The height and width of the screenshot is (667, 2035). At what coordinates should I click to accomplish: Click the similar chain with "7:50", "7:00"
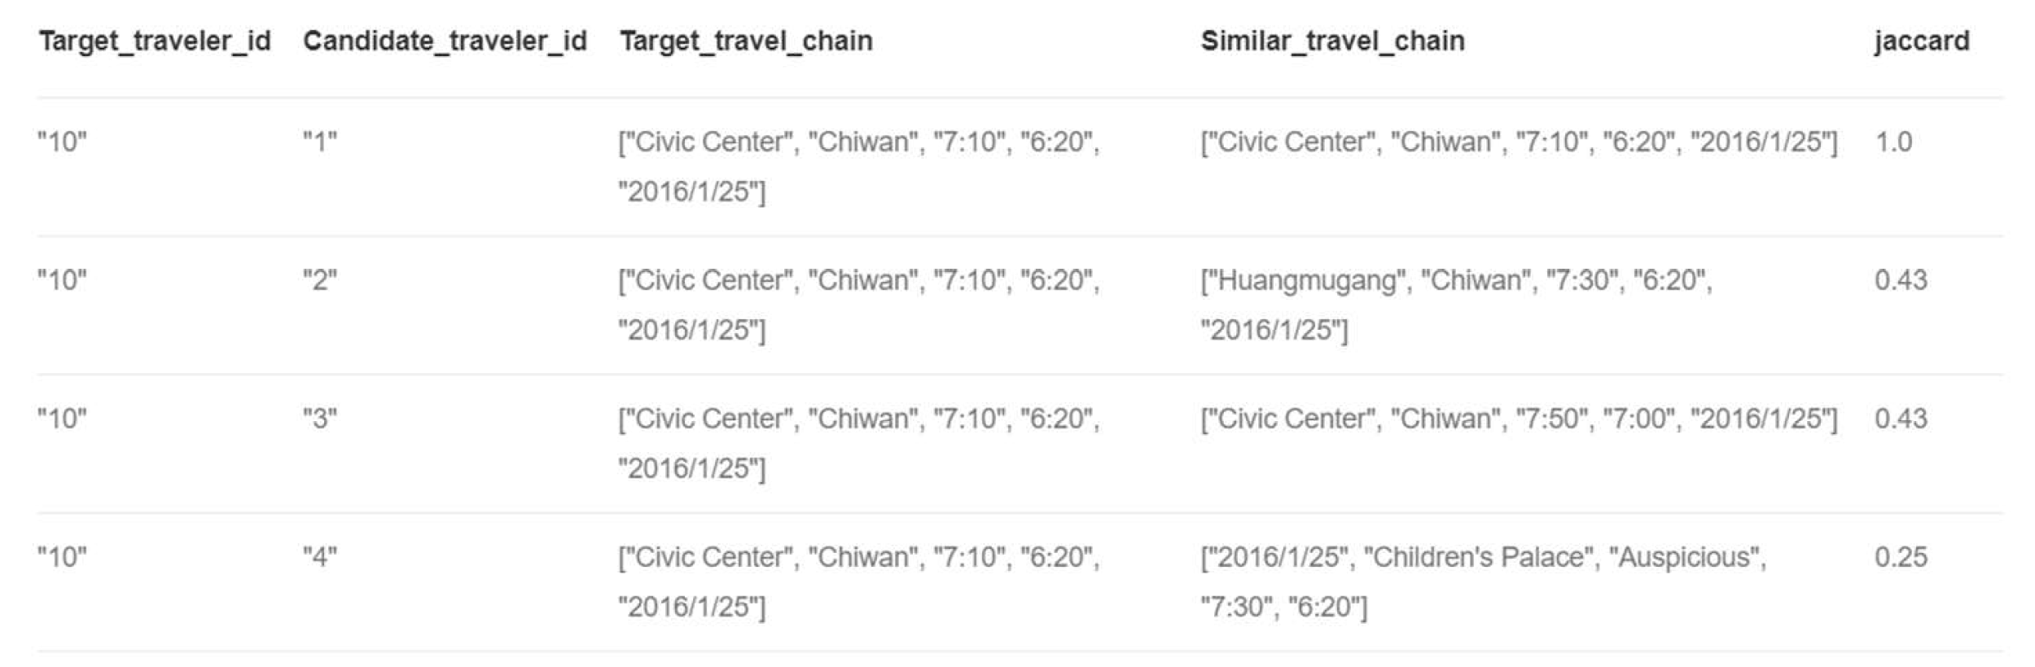click(x=1519, y=419)
